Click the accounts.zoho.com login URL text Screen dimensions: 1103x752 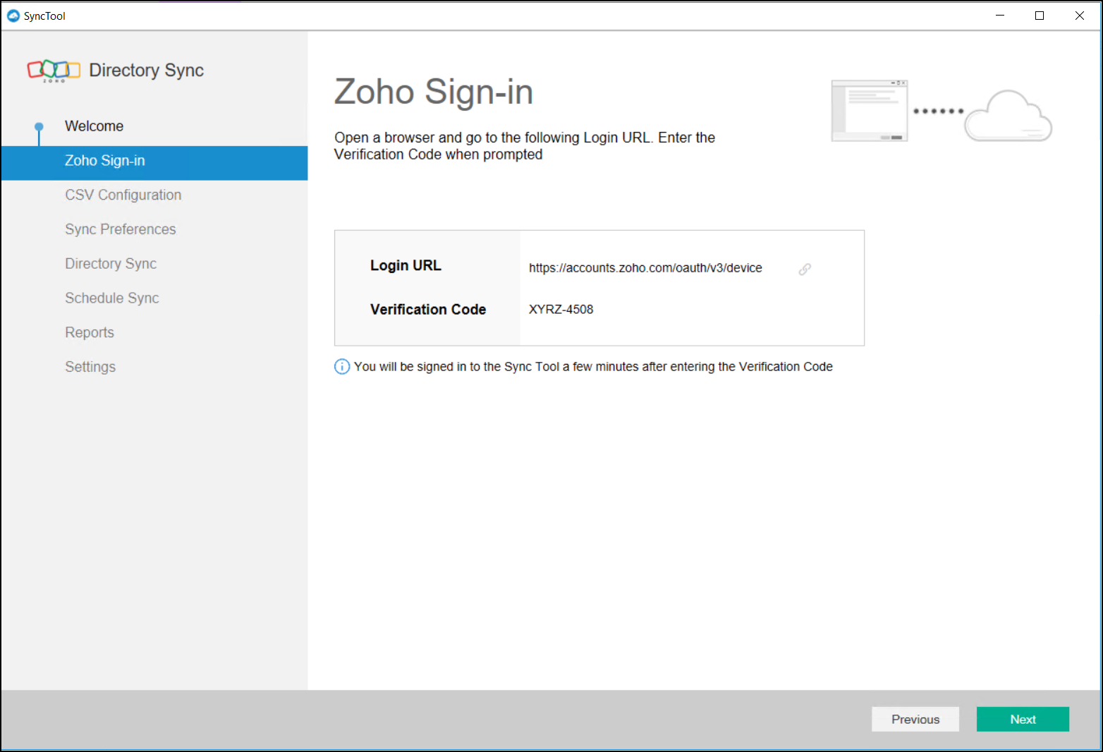point(645,268)
